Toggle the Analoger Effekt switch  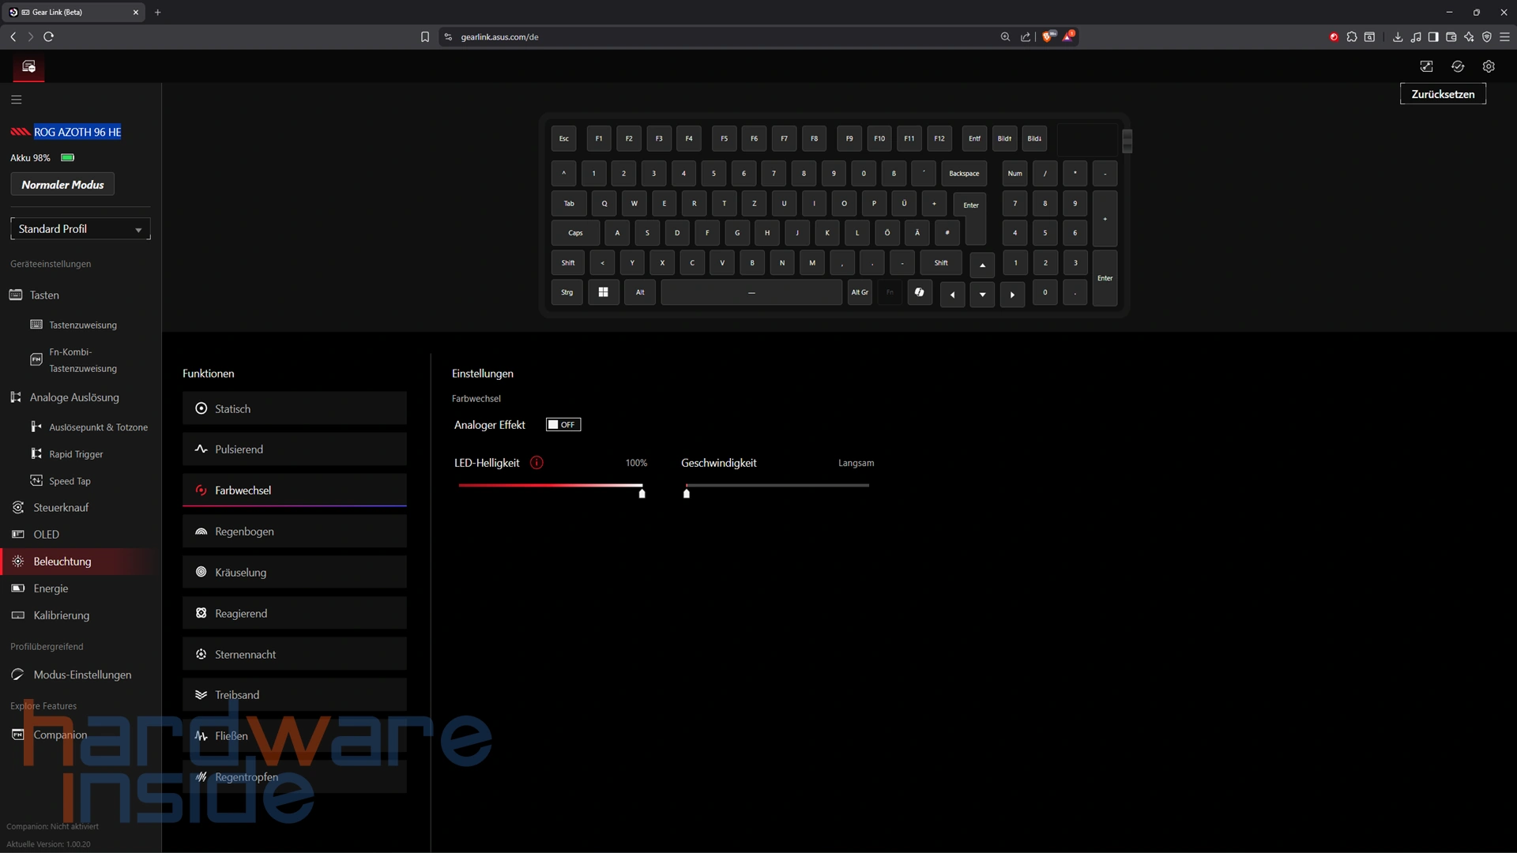[563, 425]
